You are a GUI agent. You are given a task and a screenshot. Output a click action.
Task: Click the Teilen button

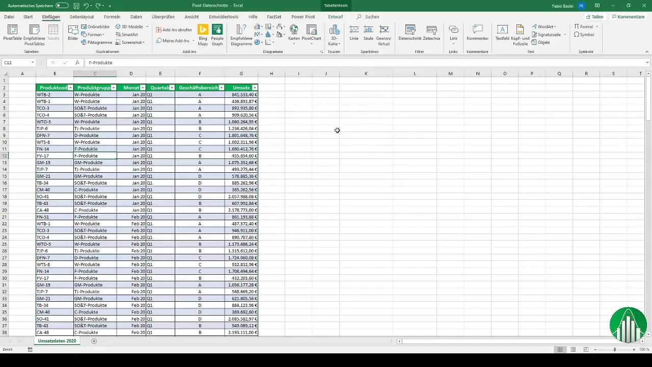tap(594, 17)
